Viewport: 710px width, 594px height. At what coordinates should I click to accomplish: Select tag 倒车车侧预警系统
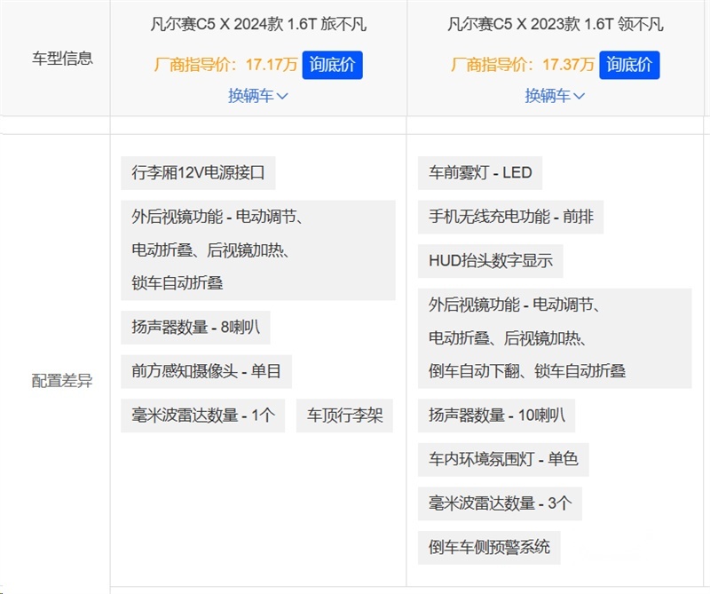click(489, 547)
